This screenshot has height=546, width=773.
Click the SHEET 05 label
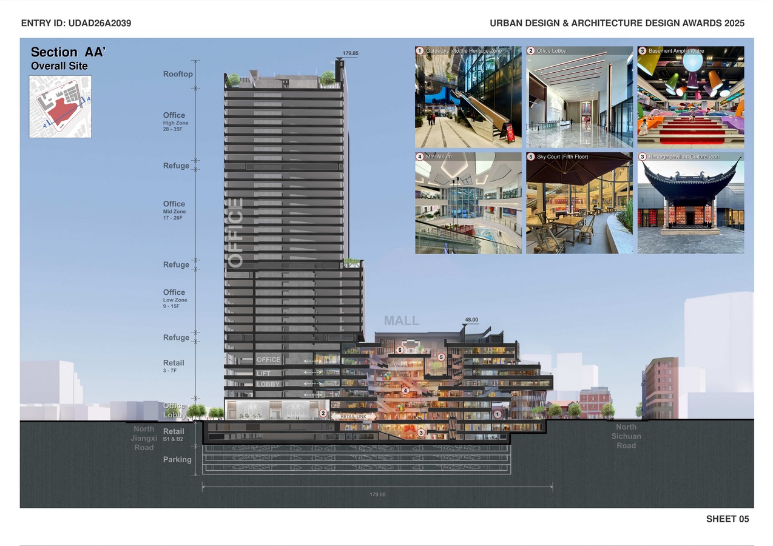[727, 519]
